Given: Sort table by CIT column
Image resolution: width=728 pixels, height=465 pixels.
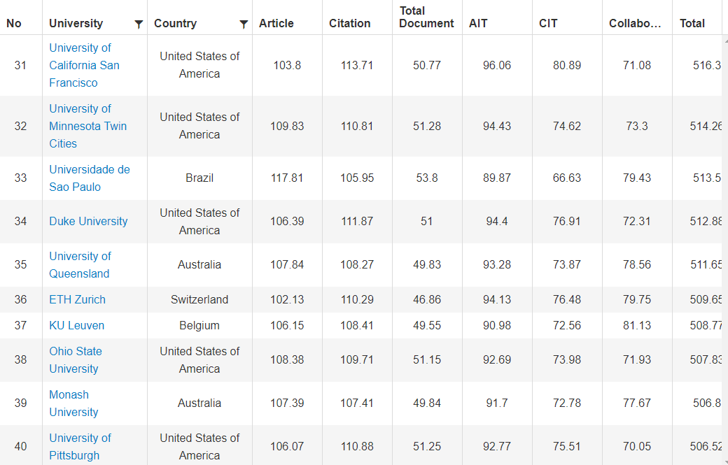Looking at the screenshot, I should tap(548, 23).
